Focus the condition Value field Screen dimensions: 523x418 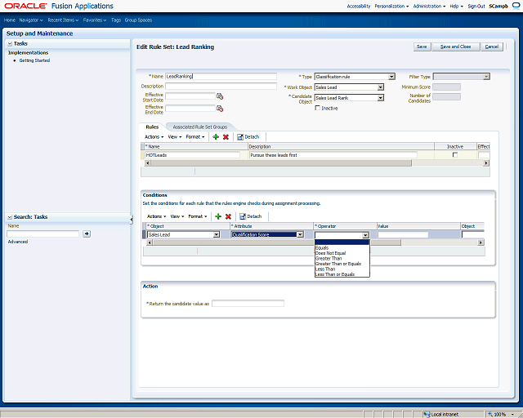tap(403, 234)
